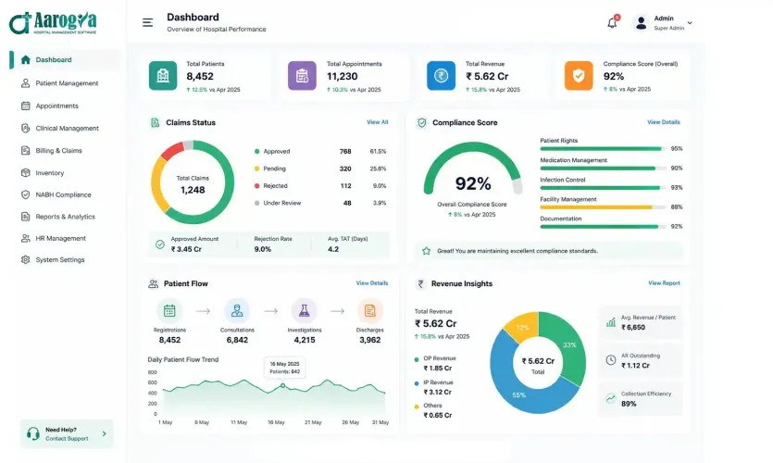Viewport: 773px width, 463px height.
Task: Open the notifications bell
Action: pyautogui.click(x=612, y=22)
